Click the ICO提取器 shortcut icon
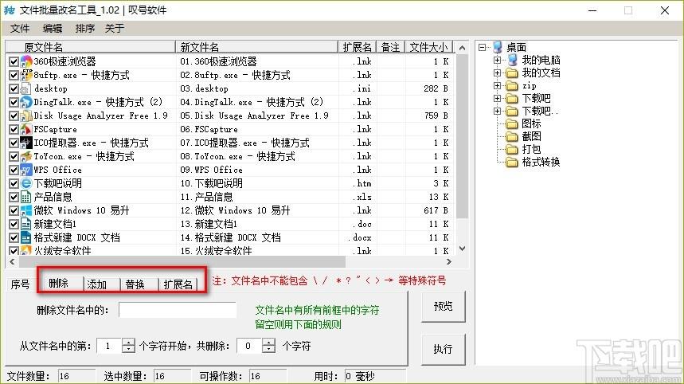This screenshot has height=384, width=684. (26, 143)
